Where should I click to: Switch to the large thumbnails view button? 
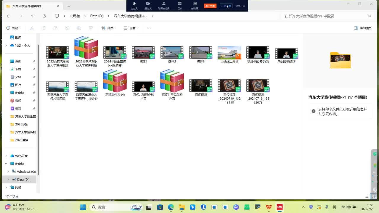[x=373, y=196]
